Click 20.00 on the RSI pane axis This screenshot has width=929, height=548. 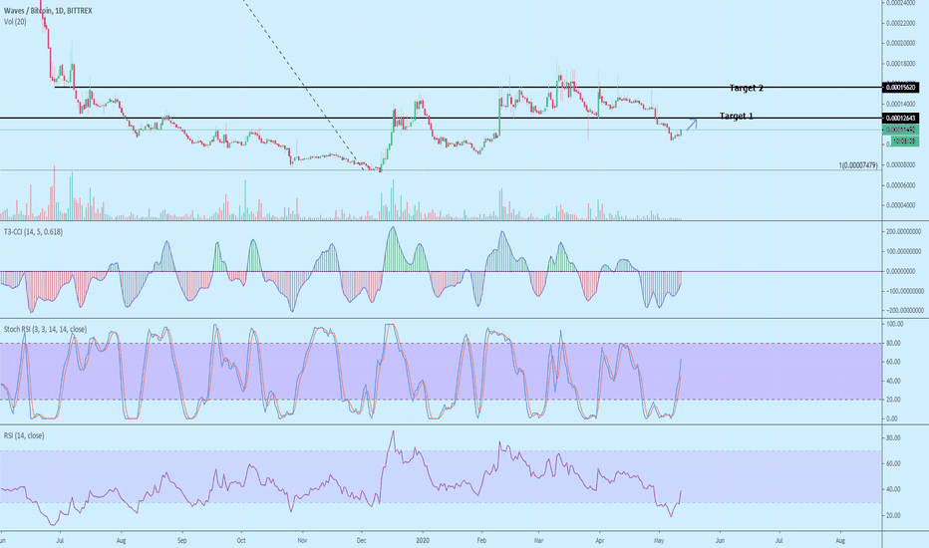click(893, 515)
